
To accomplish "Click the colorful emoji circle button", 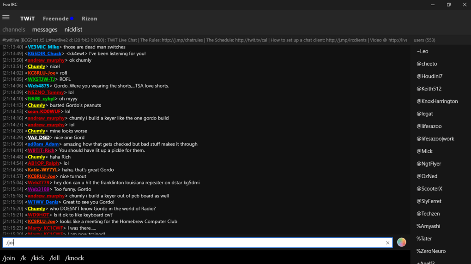I will click(401, 242).
